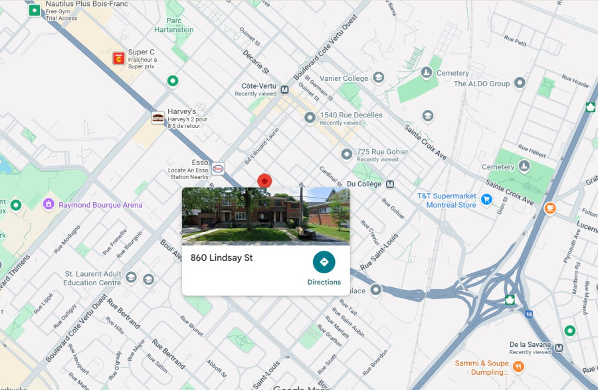598x390 pixels.
Task: Click the 725 Rue Gohier recently viewed pin
Action: coord(346,155)
